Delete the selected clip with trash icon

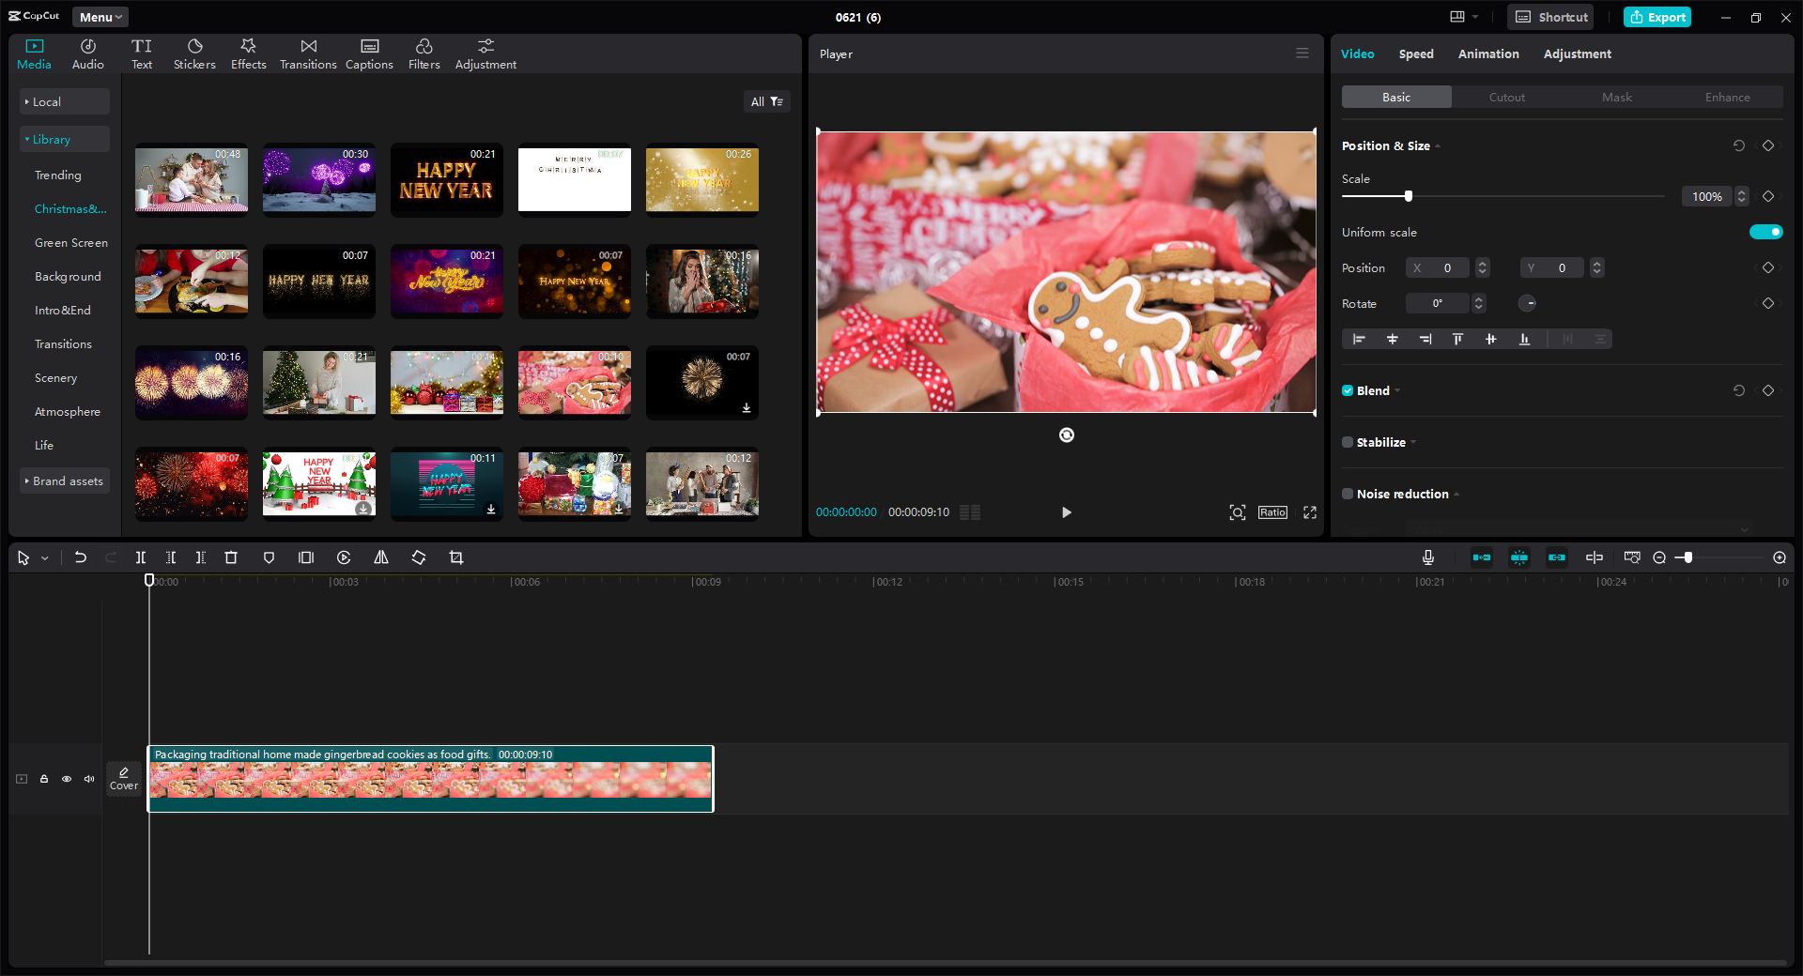point(231,557)
